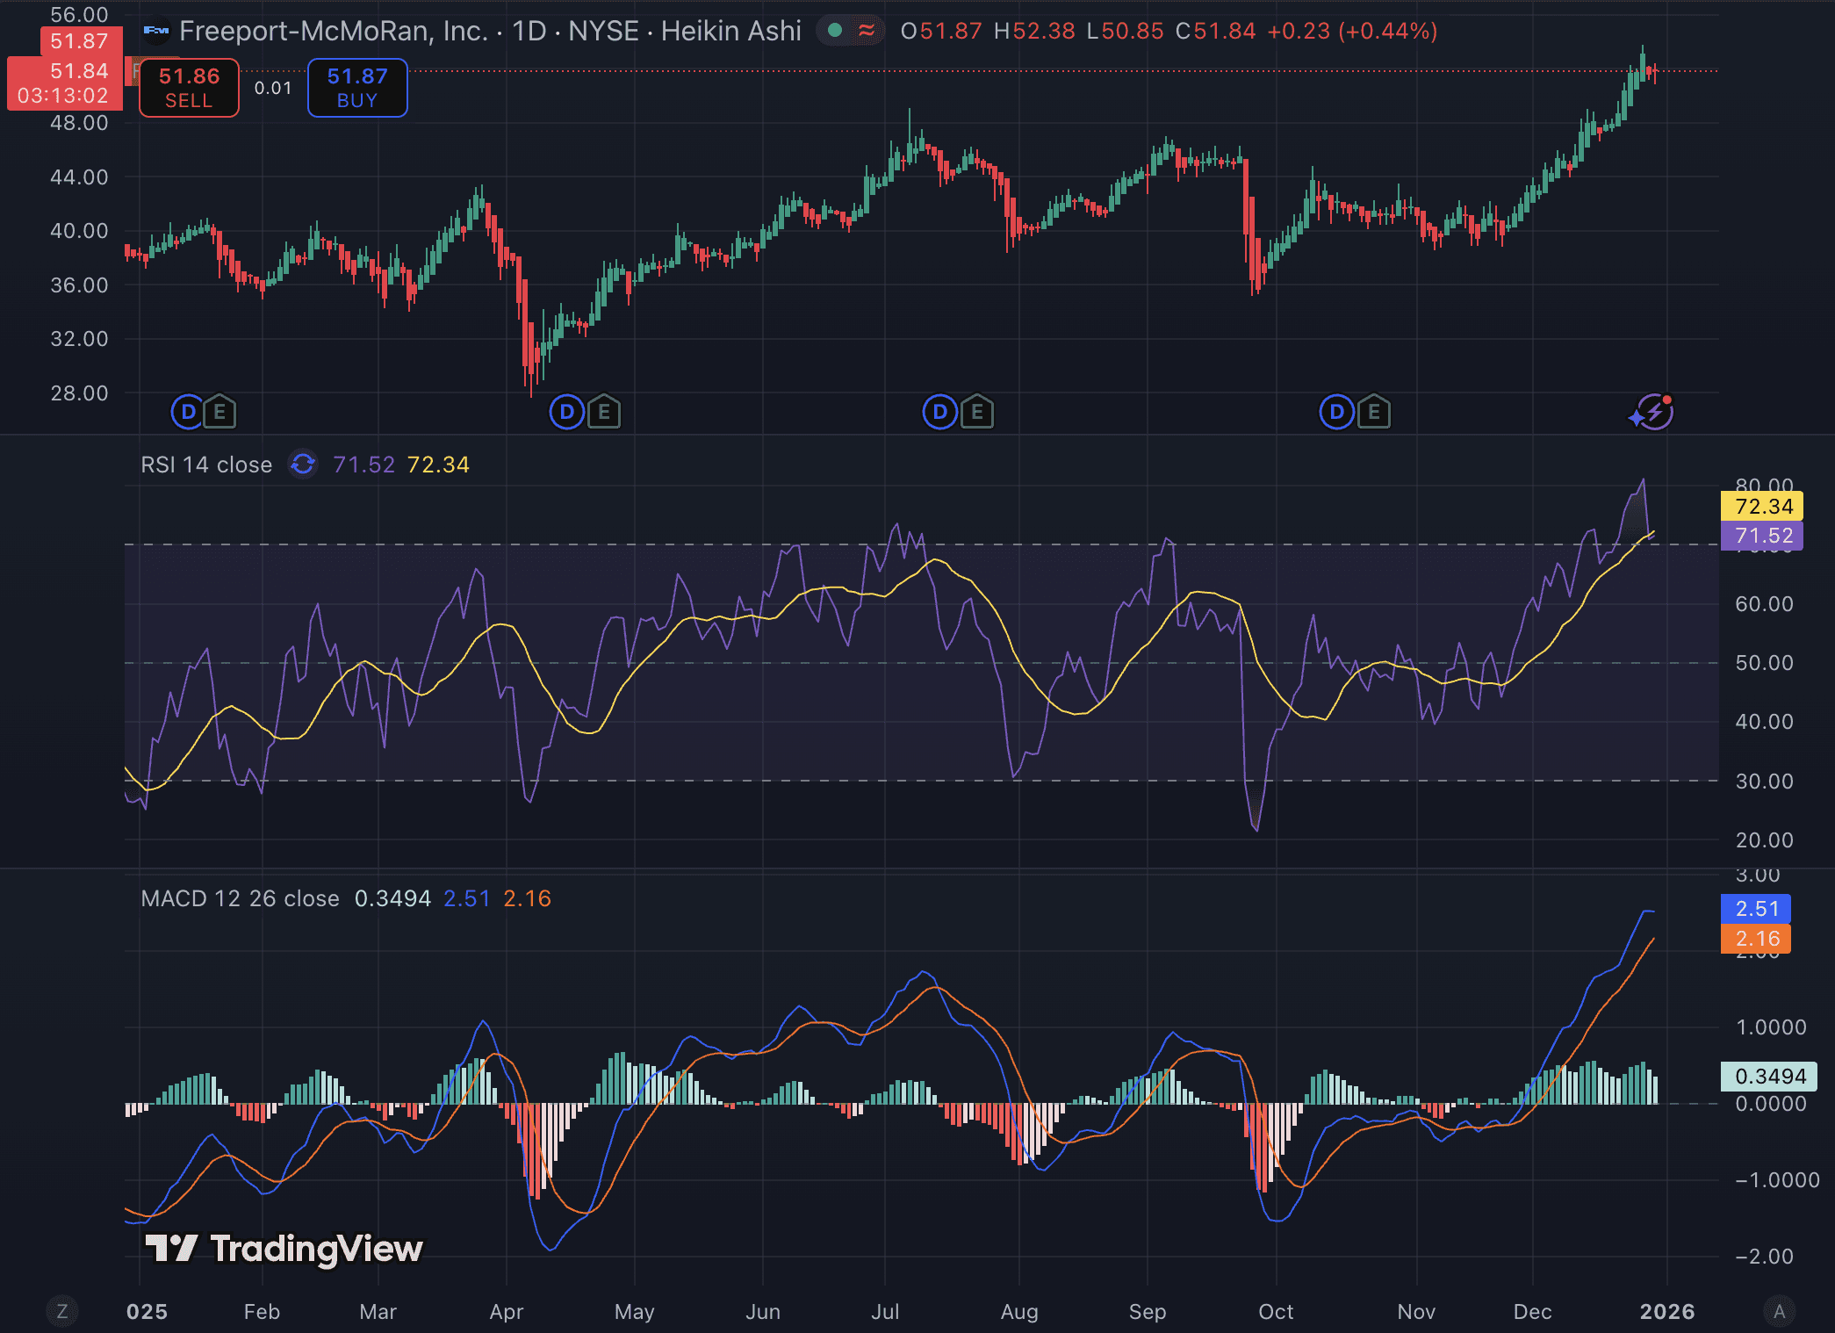The image size is (1835, 1333).
Task: Click the green market status dot
Action: [835, 32]
